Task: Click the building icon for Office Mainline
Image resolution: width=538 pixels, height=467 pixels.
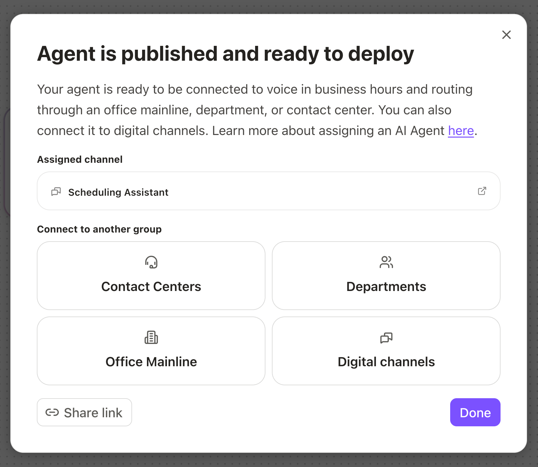Action: tap(151, 337)
